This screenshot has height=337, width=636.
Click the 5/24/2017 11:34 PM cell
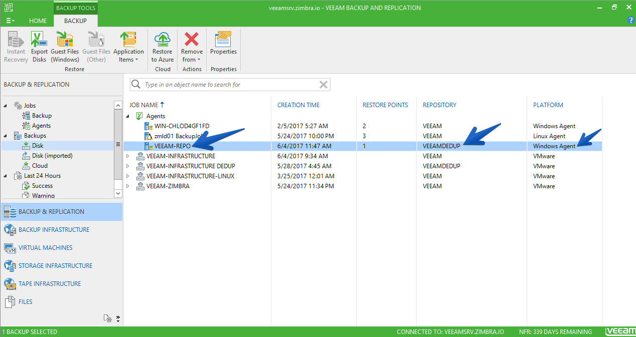pyautogui.click(x=305, y=186)
